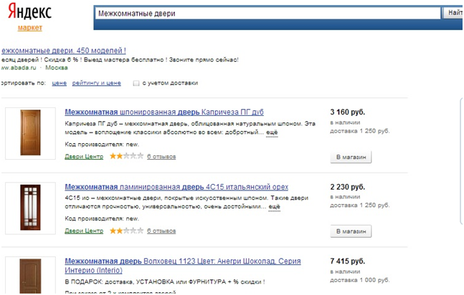Sort results by цене
The image size is (464, 295).
(x=60, y=83)
